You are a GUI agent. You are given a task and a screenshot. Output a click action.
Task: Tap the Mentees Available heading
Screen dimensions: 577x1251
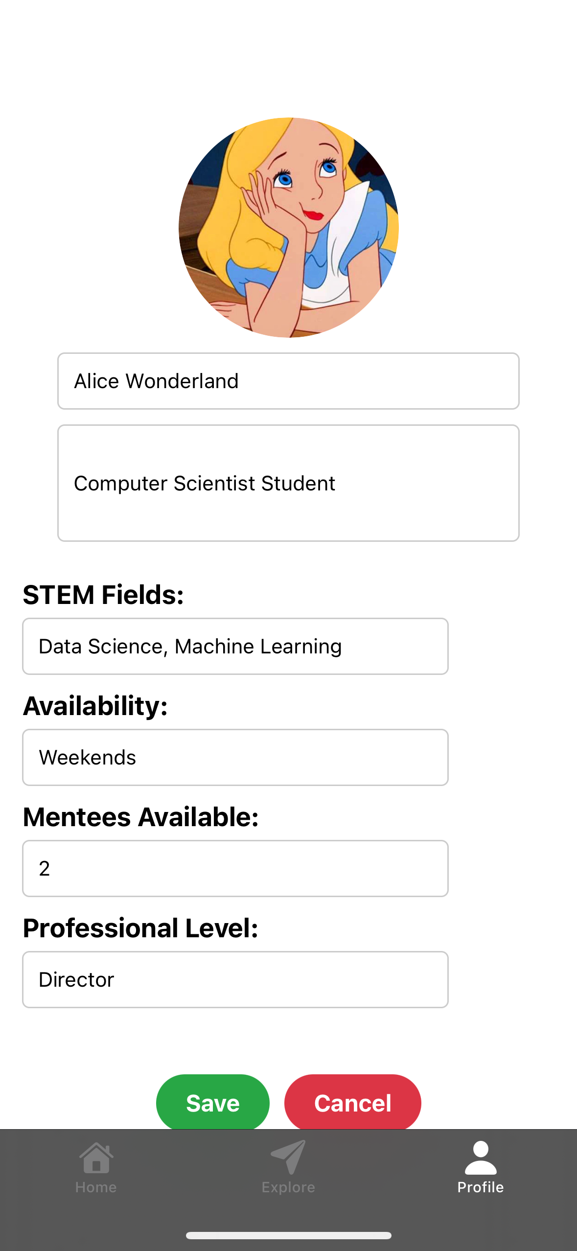(x=141, y=817)
